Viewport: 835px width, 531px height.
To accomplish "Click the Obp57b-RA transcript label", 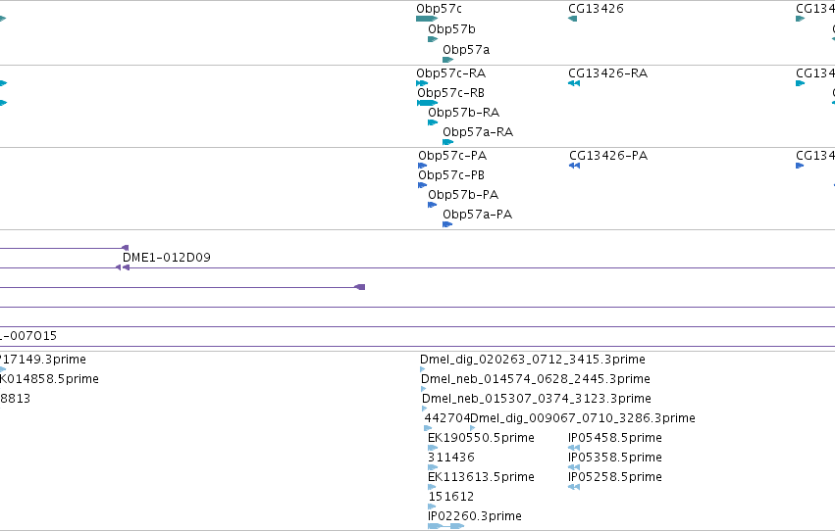I will (x=464, y=113).
